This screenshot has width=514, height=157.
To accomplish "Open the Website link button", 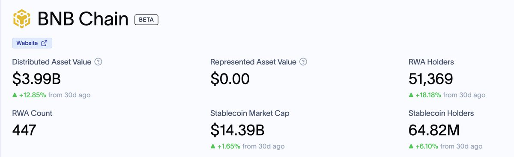I will [32, 43].
